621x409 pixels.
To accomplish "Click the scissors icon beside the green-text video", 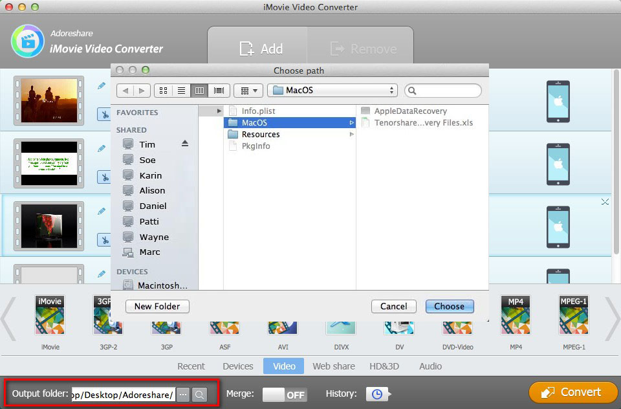I will tap(105, 177).
